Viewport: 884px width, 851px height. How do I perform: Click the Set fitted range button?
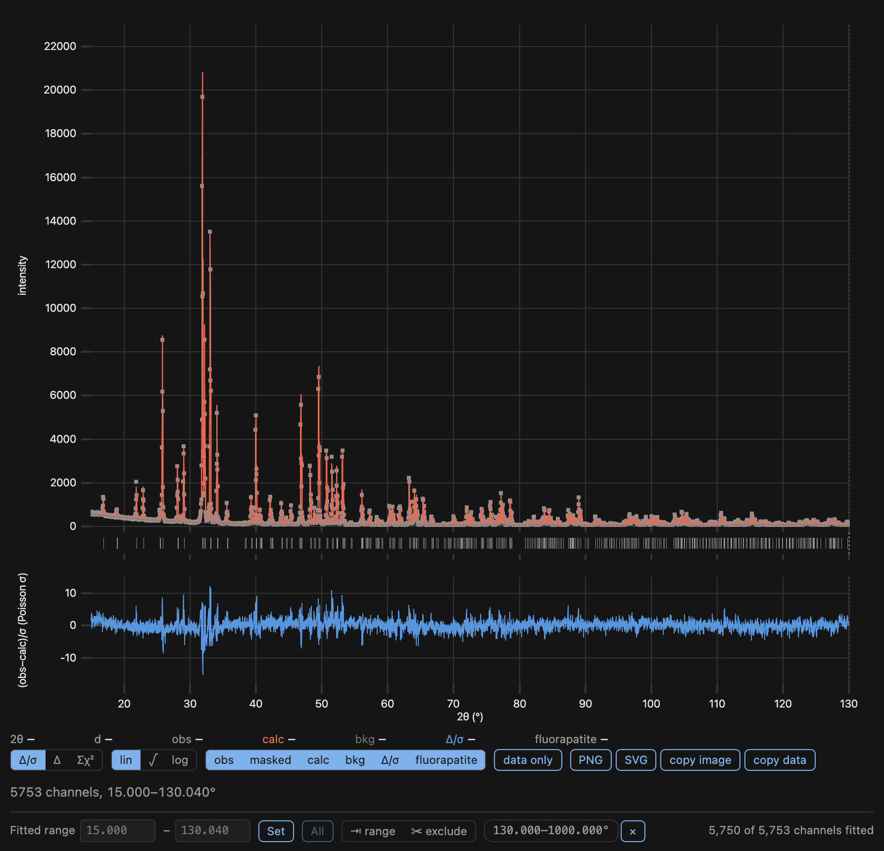pyautogui.click(x=276, y=831)
